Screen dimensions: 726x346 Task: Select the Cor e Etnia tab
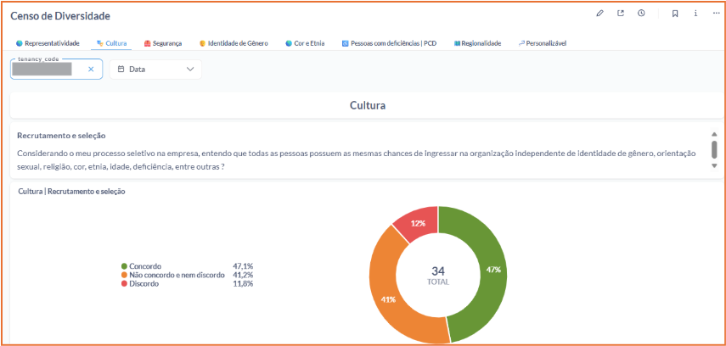(x=305, y=42)
